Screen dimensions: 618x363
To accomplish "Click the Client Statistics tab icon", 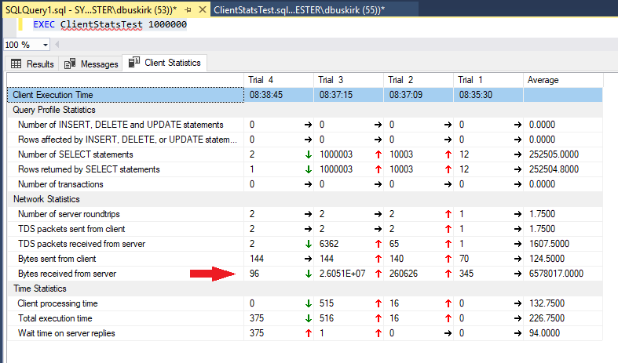I will [133, 63].
